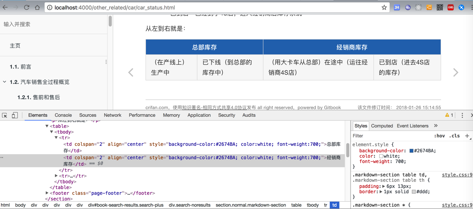Expand the footer class="page-footer" node
Screen dimensions: 473x209
pos(47,193)
